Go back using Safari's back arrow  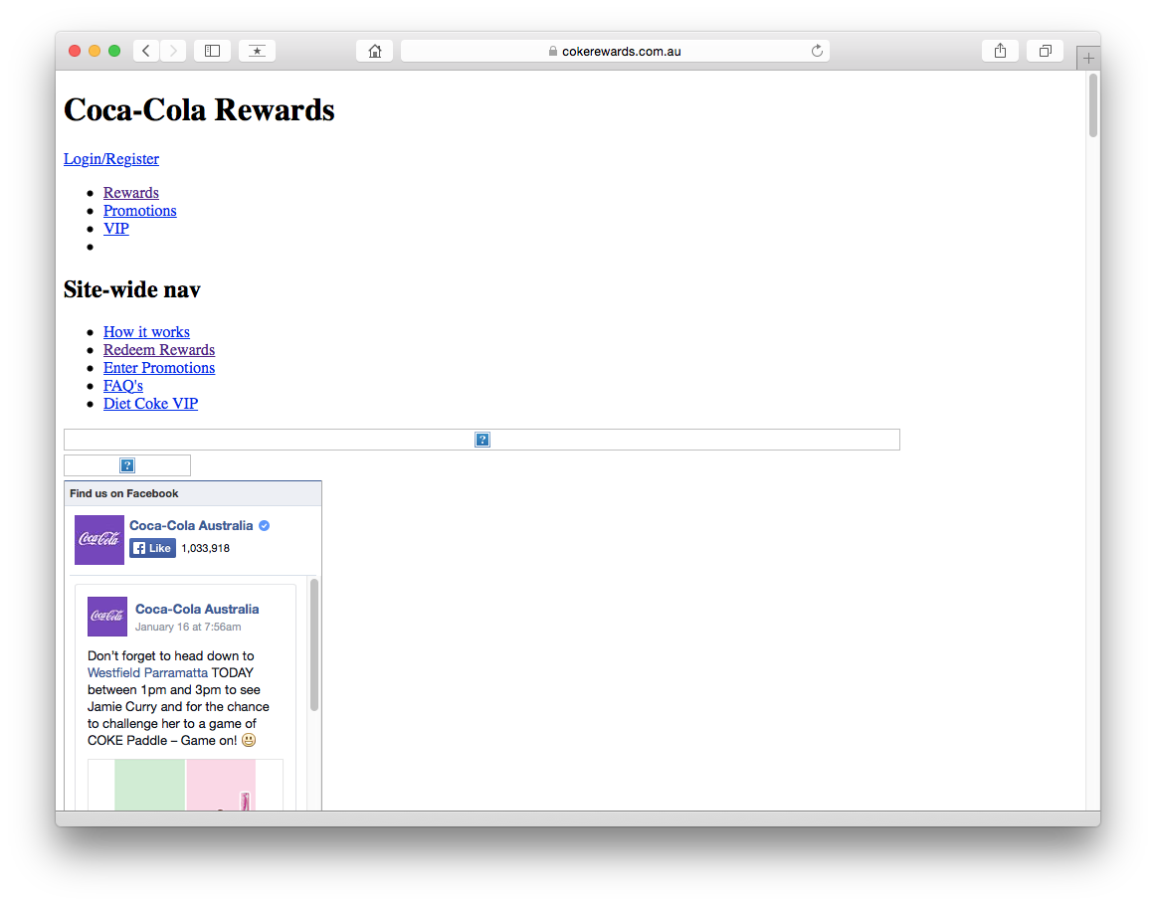click(146, 51)
